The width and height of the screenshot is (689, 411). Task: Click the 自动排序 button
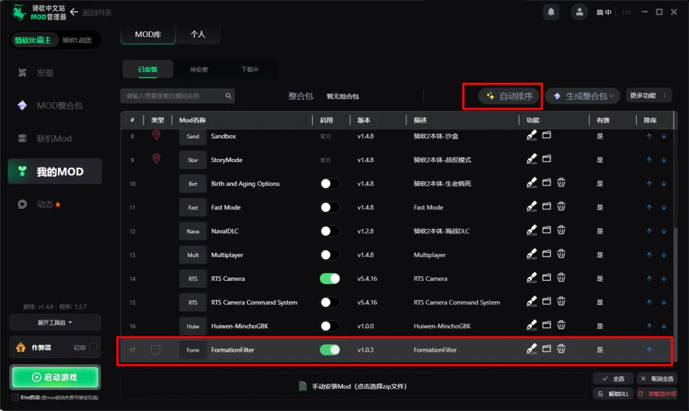510,96
